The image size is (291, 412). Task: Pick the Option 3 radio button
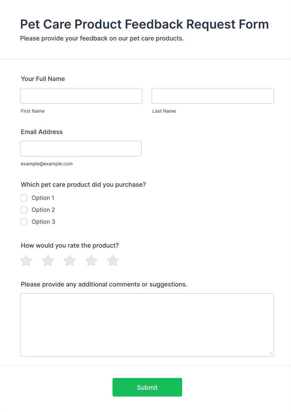pyautogui.click(x=24, y=222)
